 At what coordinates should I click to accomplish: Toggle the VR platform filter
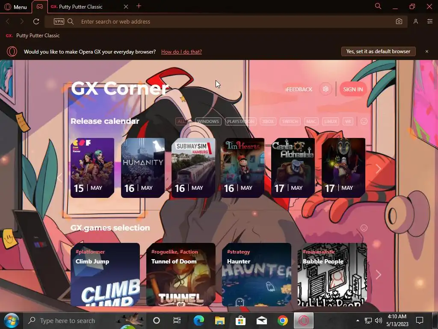click(348, 121)
